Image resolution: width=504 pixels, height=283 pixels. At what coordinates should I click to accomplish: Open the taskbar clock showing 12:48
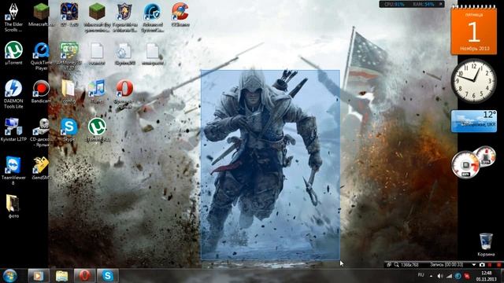(487, 276)
